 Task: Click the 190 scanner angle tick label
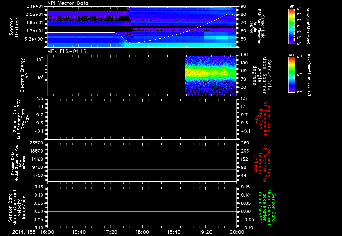pos(244,55)
